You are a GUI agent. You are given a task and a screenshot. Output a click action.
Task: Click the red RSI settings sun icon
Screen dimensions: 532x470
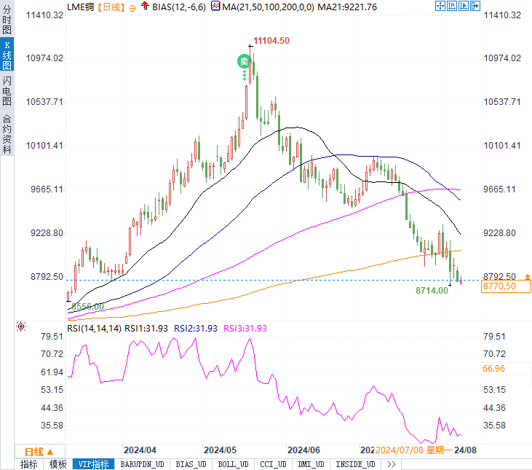coord(21,326)
